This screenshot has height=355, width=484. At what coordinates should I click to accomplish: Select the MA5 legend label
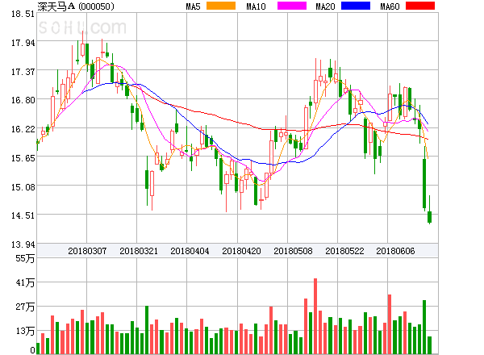point(194,6)
